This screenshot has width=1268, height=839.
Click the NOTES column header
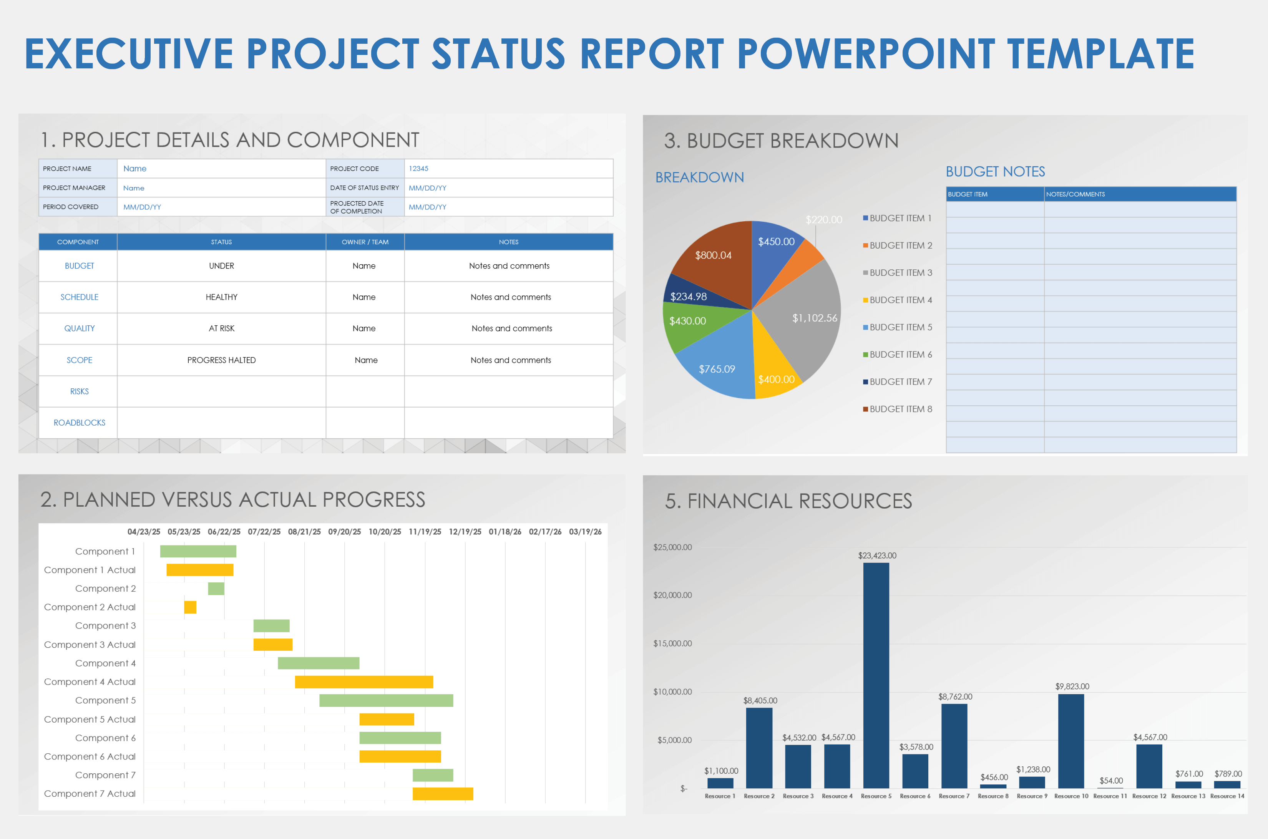(508, 242)
